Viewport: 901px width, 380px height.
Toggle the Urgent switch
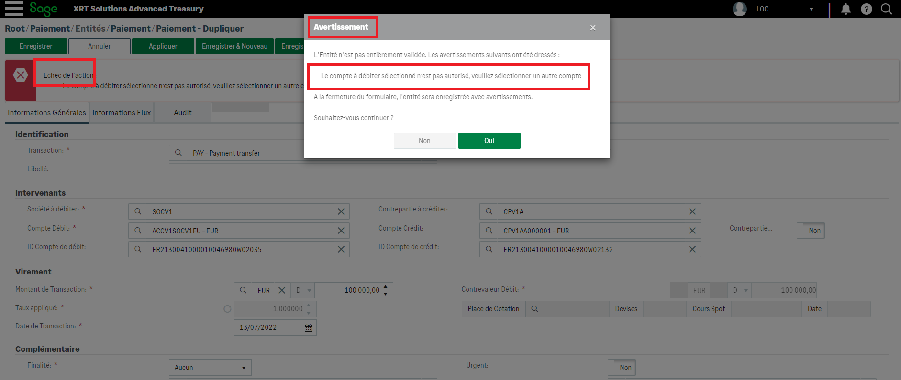pos(622,368)
